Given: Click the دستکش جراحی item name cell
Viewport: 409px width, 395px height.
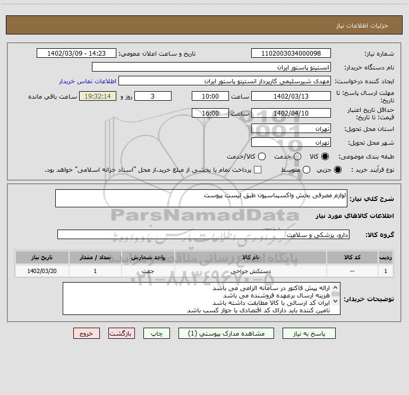Looking at the screenshot, I should click(250, 271).
